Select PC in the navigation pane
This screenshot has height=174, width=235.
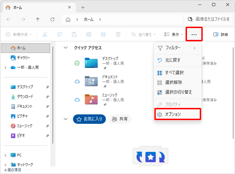click(x=16, y=155)
